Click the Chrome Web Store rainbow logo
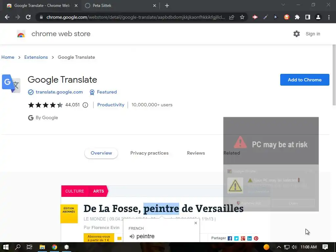The width and height of the screenshot is (336, 252). click(x=21, y=34)
